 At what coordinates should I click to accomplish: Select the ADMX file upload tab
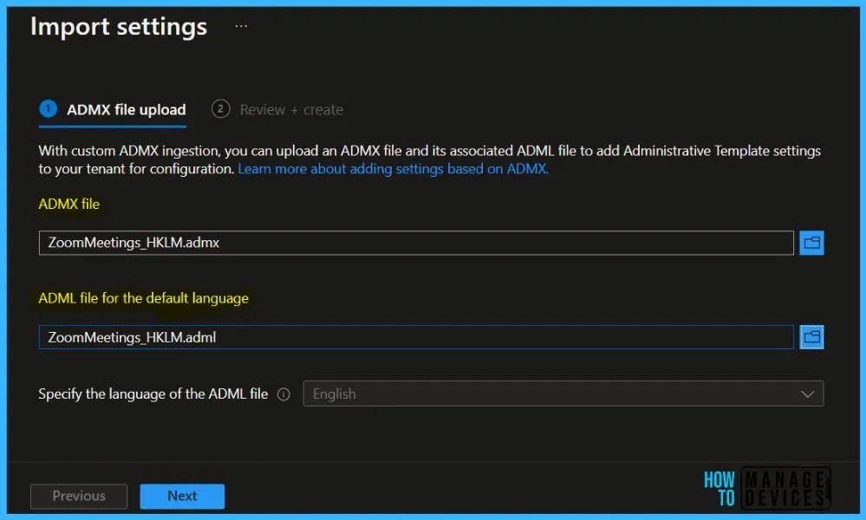point(126,110)
